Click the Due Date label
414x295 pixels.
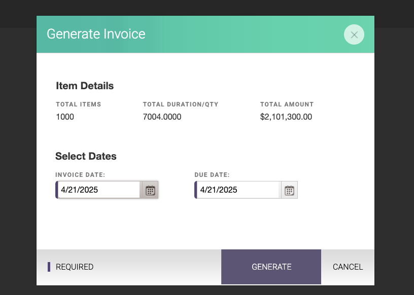[x=212, y=175]
